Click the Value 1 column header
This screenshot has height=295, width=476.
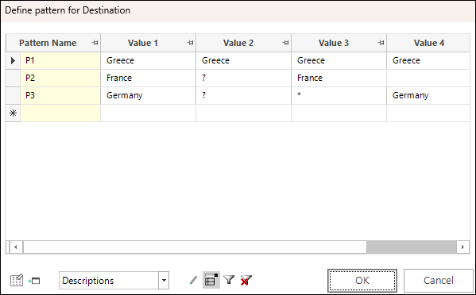coord(149,43)
